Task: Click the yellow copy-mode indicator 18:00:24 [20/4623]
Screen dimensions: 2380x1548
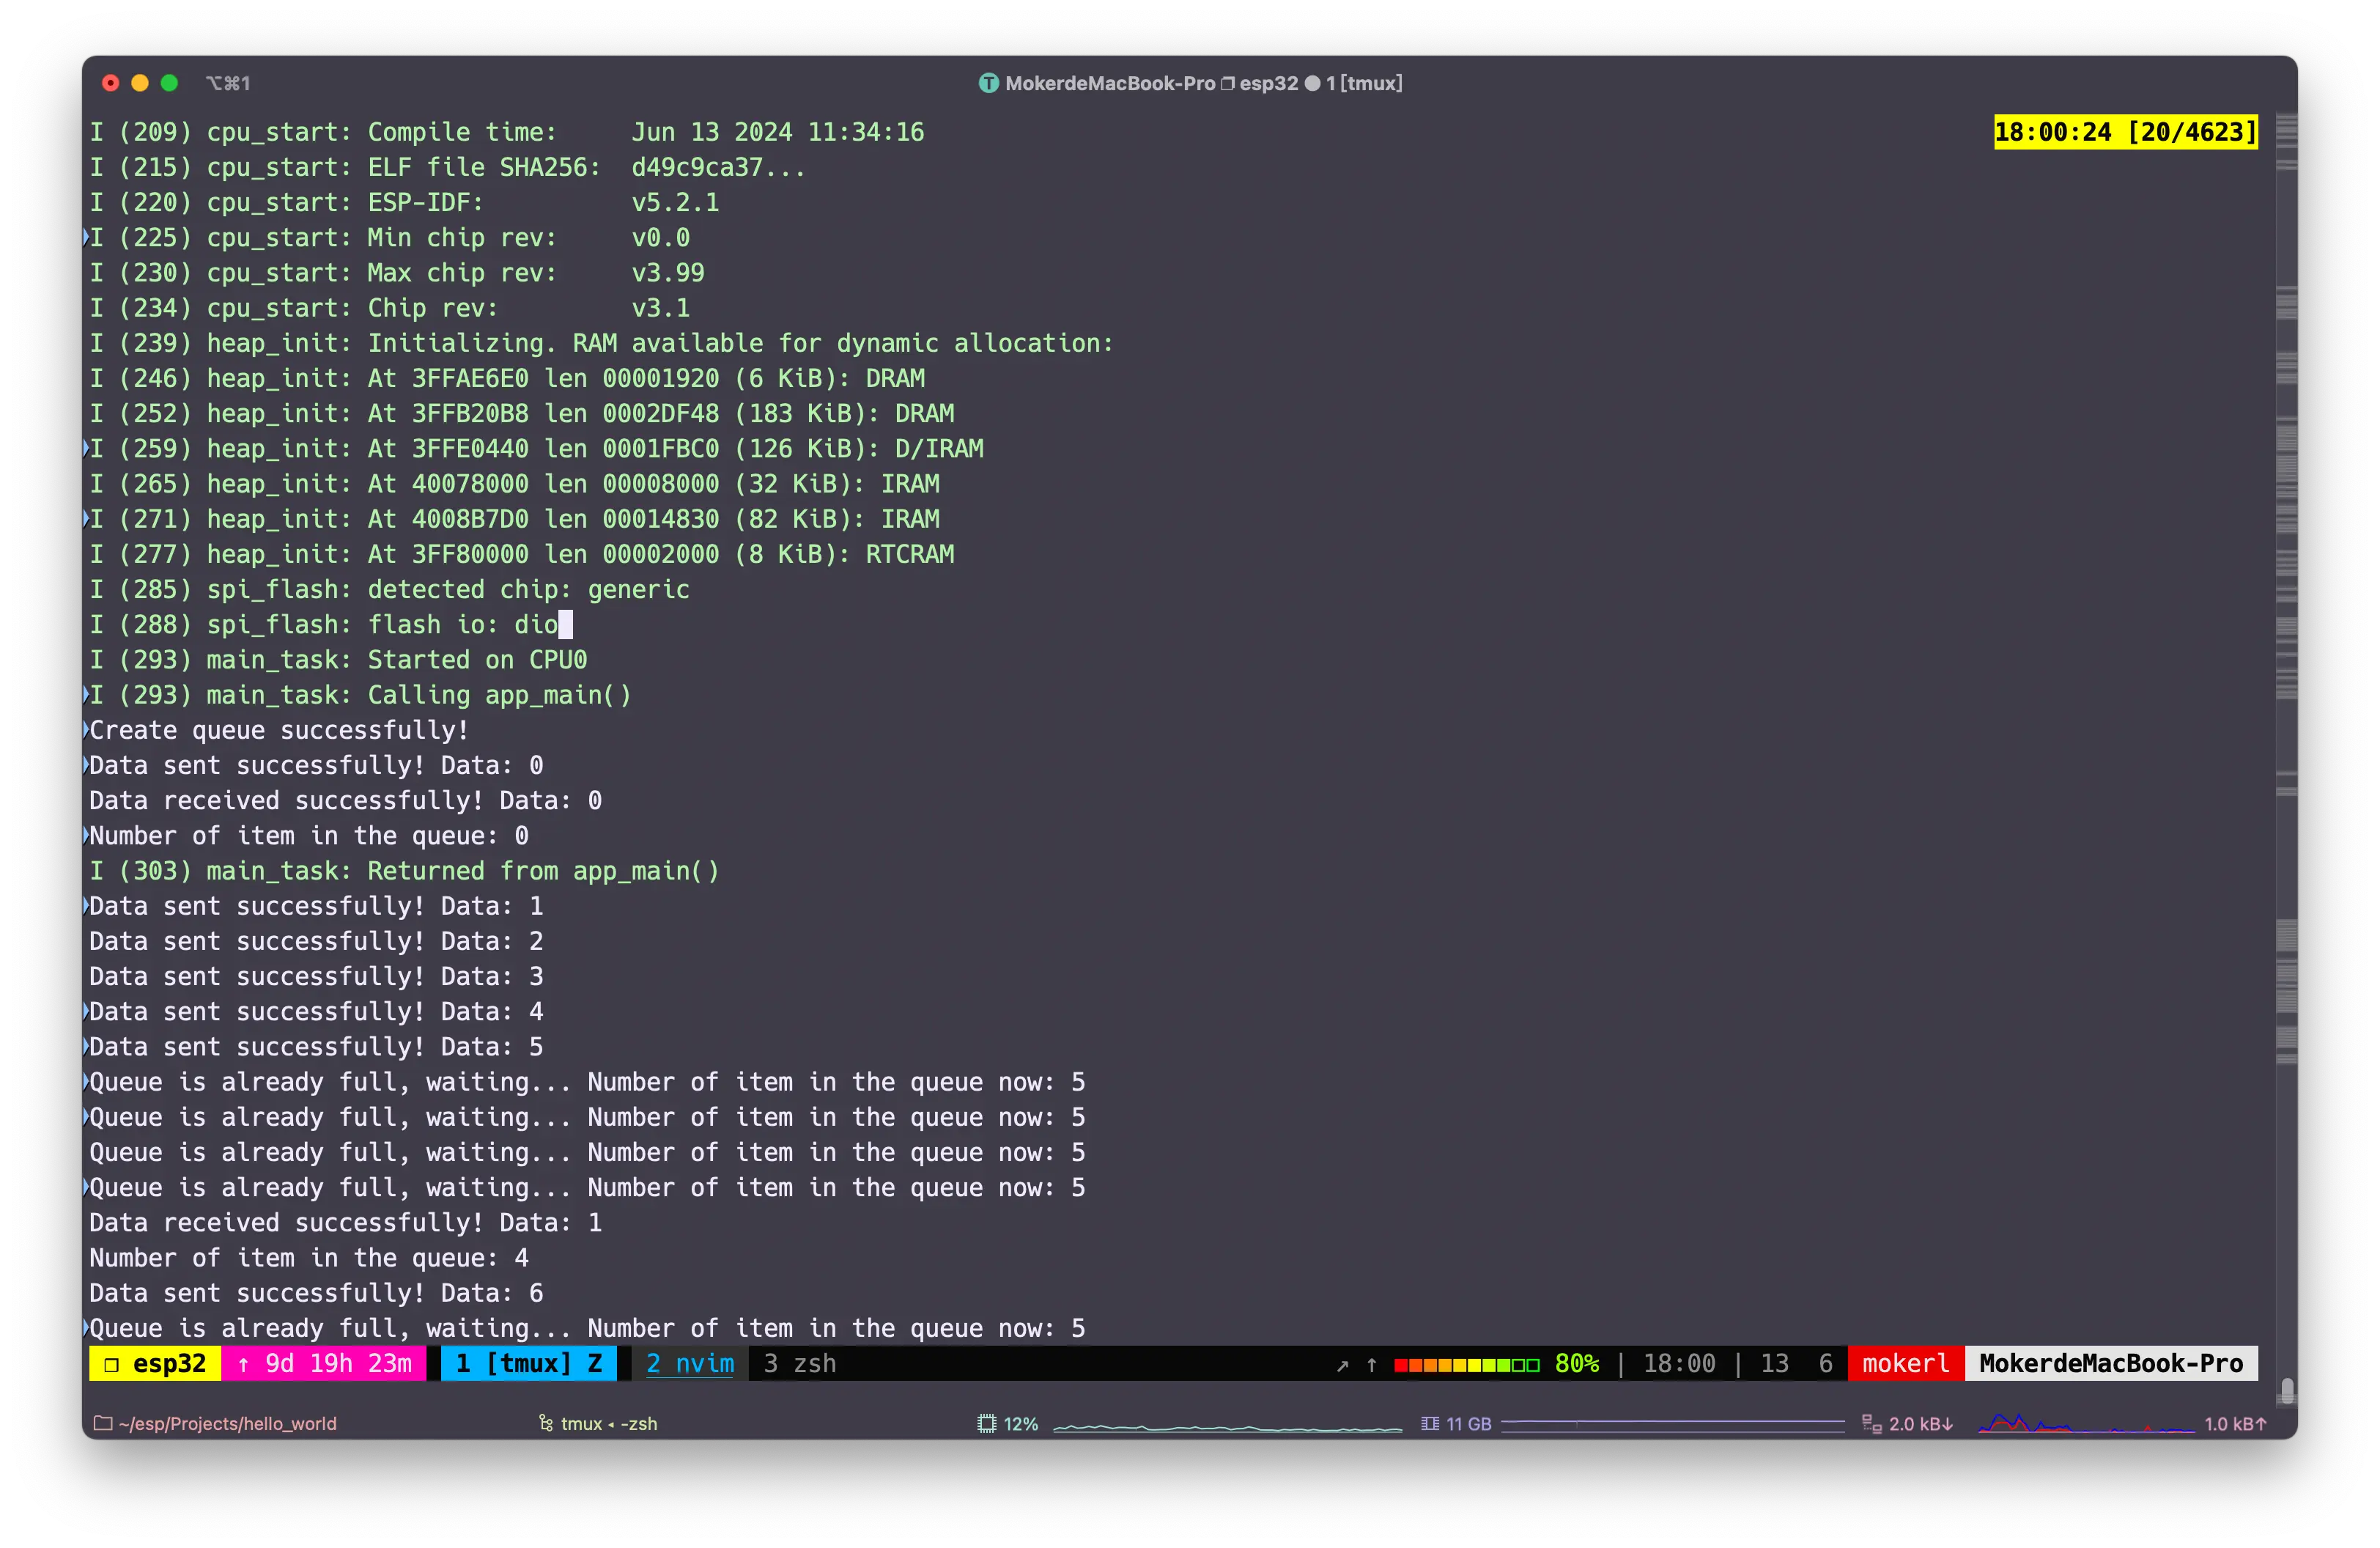Action: coord(2126,132)
